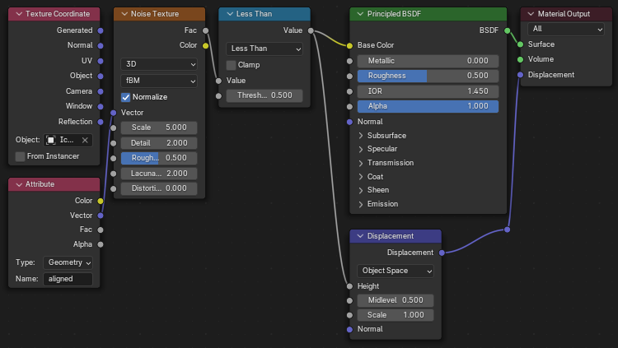Open the 3D dimensions dropdown
The height and width of the screenshot is (348, 618).
click(x=159, y=64)
